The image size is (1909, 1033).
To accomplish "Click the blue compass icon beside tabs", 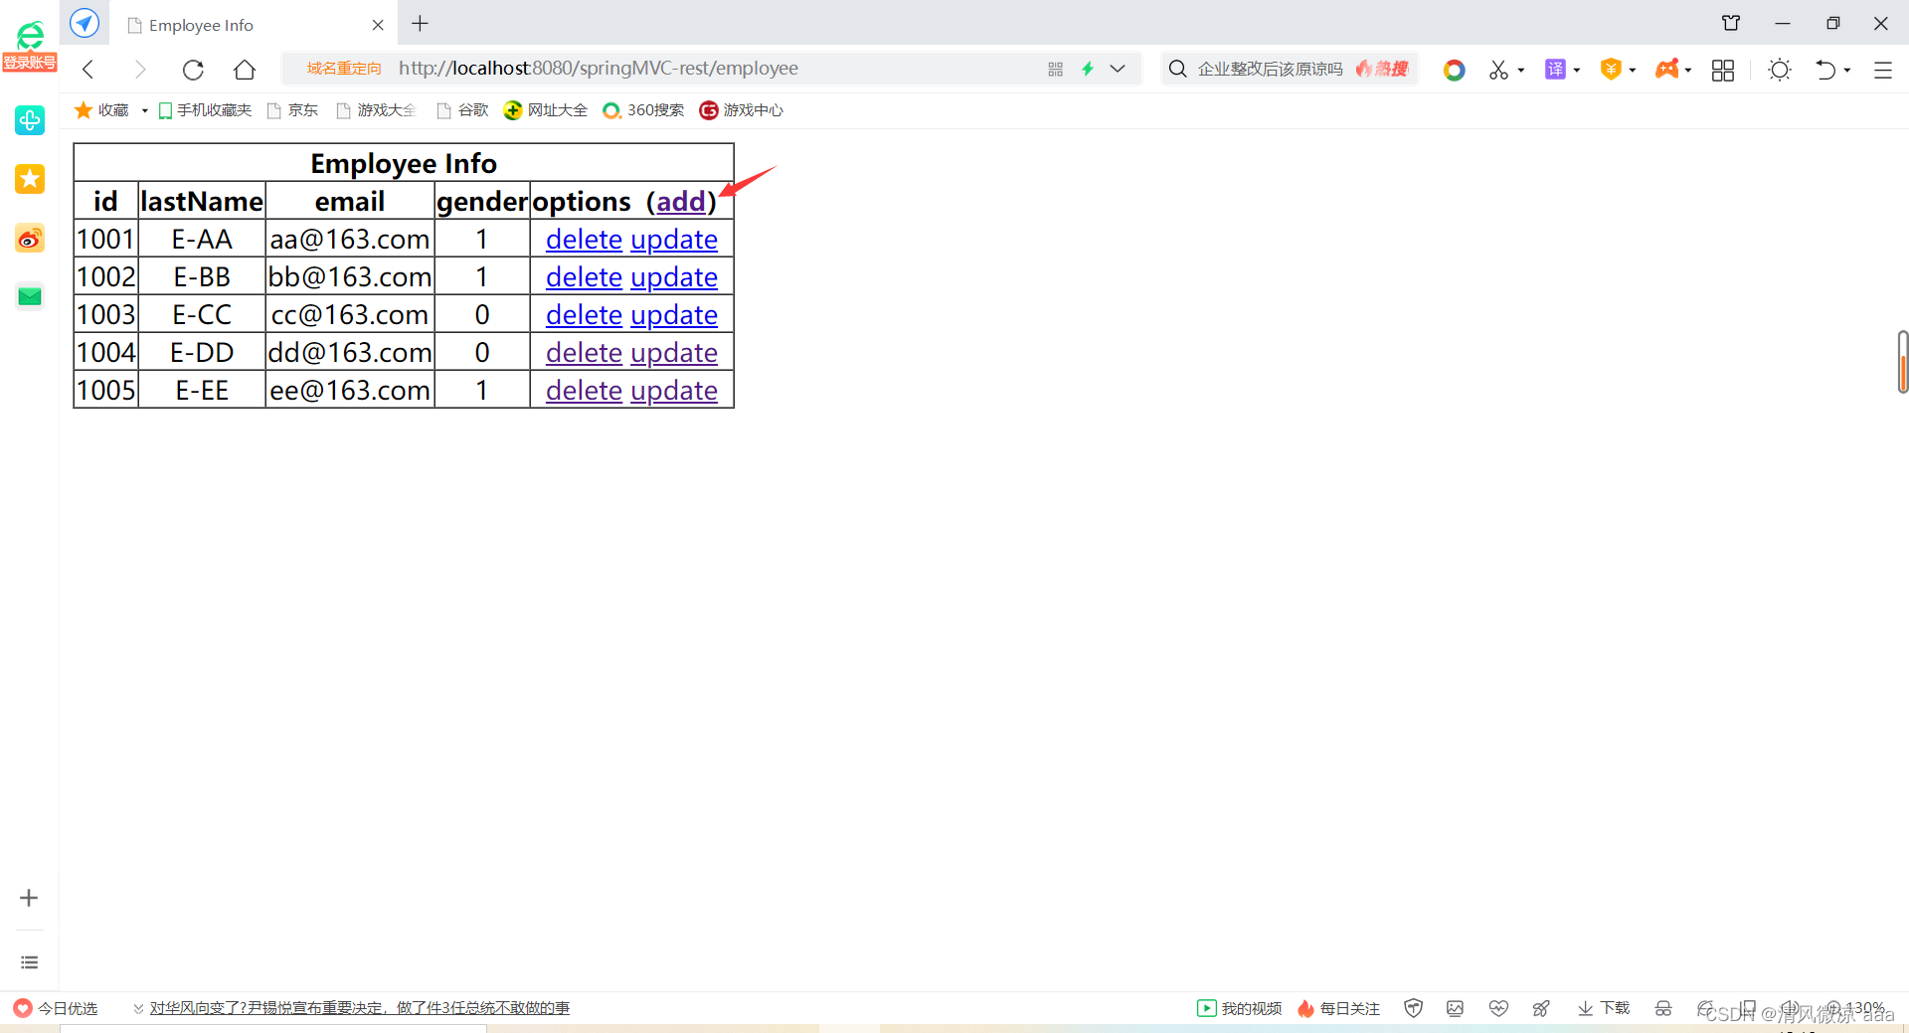I will point(85,22).
